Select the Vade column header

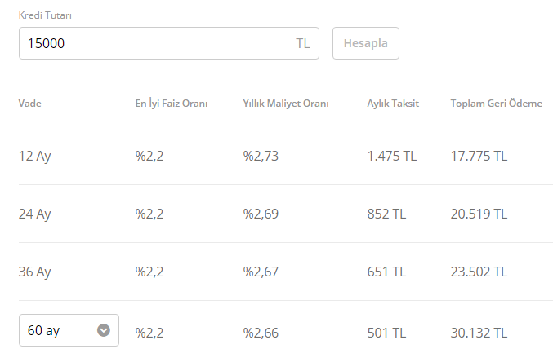coord(30,104)
